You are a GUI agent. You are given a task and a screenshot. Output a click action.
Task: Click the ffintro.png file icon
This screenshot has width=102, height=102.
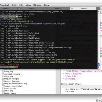pos(3,76)
